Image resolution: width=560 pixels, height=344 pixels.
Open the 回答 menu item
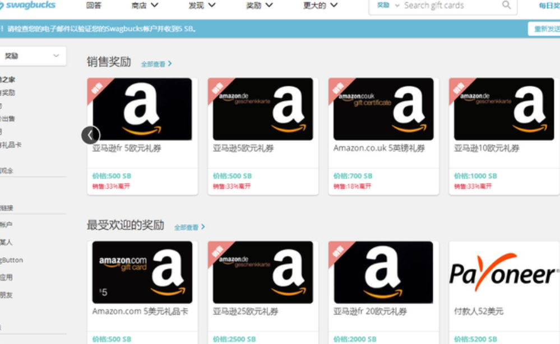click(94, 6)
